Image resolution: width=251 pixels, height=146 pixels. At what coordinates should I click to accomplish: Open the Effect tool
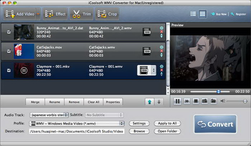tap(55, 14)
